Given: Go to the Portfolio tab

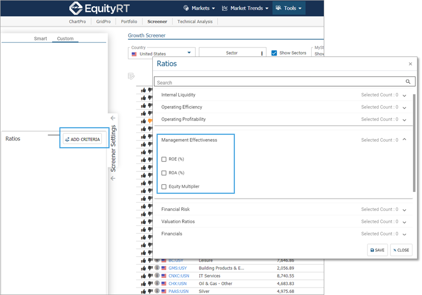Looking at the screenshot, I should [129, 21].
